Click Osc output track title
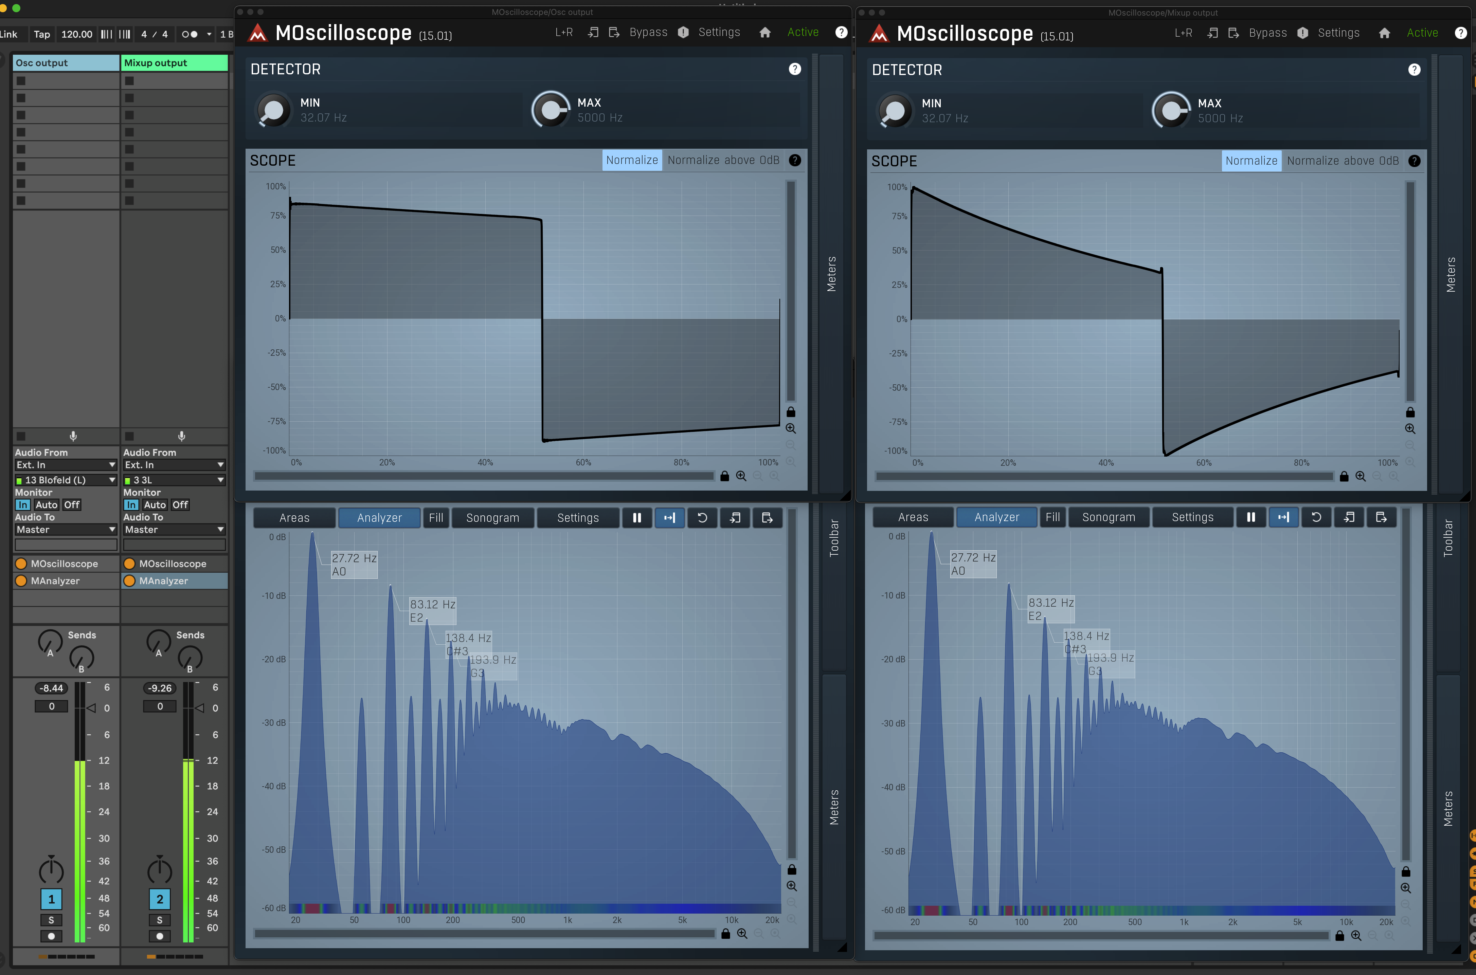Viewport: 1476px width, 975px height. point(66,63)
